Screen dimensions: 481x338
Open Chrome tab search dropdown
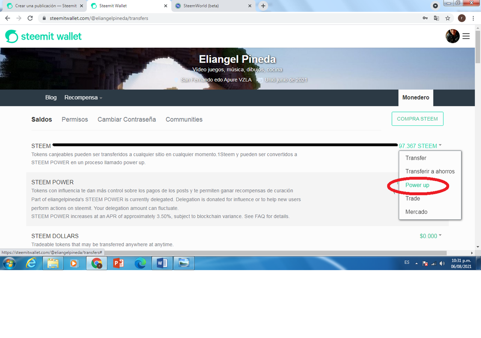[x=435, y=6]
